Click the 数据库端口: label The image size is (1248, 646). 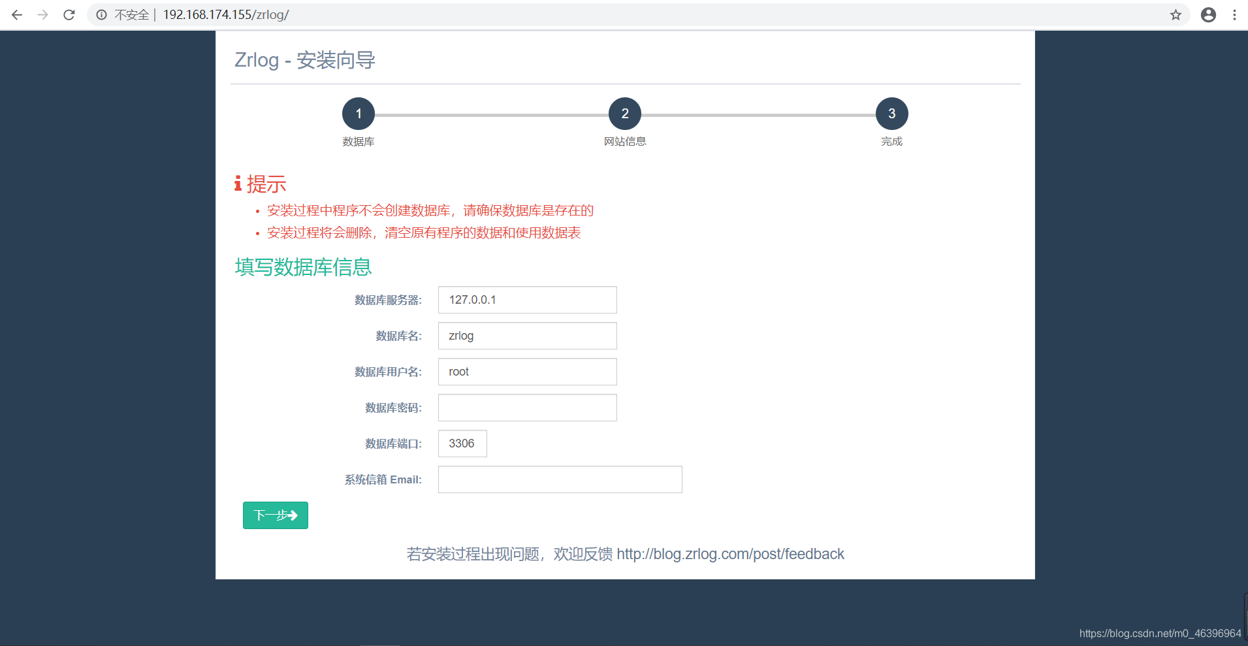point(393,444)
